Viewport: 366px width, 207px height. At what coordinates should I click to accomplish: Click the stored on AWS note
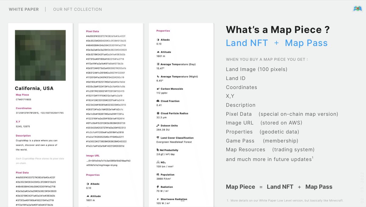[x=281, y=123]
